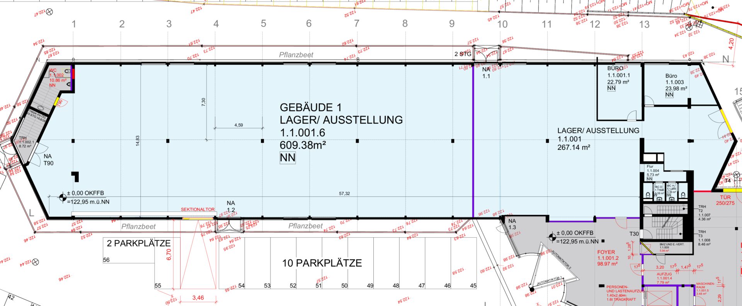Image resolution: width=742 pixels, height=306 pixels.
Task: Select the red FOYER room label
Action: pyautogui.click(x=606, y=252)
